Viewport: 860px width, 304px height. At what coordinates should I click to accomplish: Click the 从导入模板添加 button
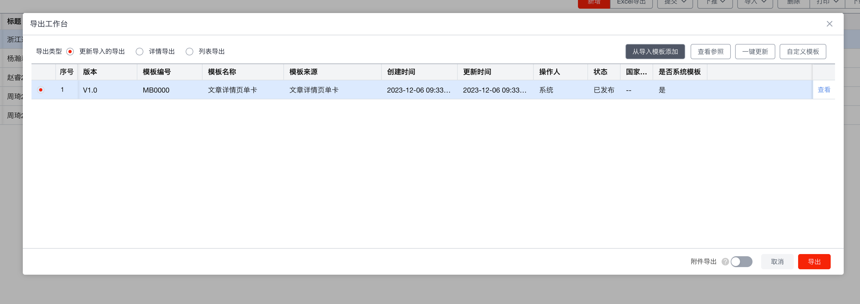[x=655, y=51]
